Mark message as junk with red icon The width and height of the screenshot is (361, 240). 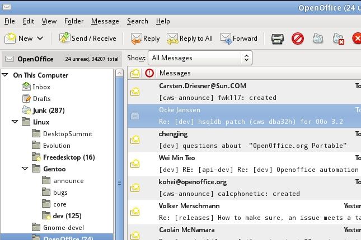297,39
